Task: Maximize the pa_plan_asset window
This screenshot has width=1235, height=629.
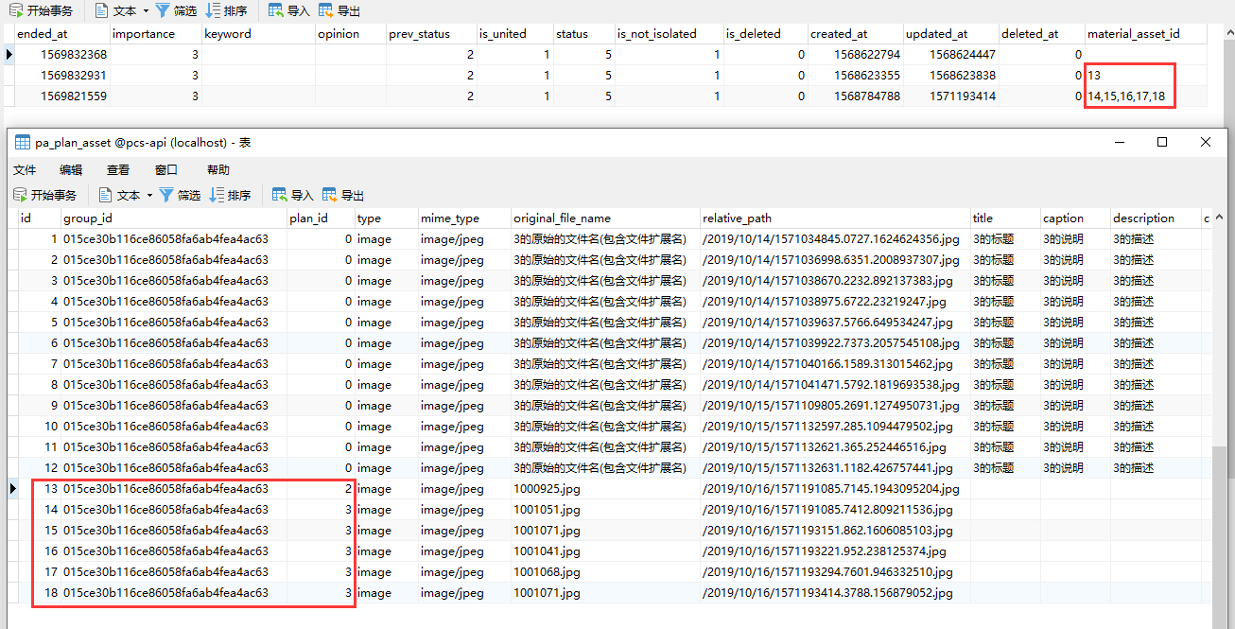Action: pos(1162,143)
